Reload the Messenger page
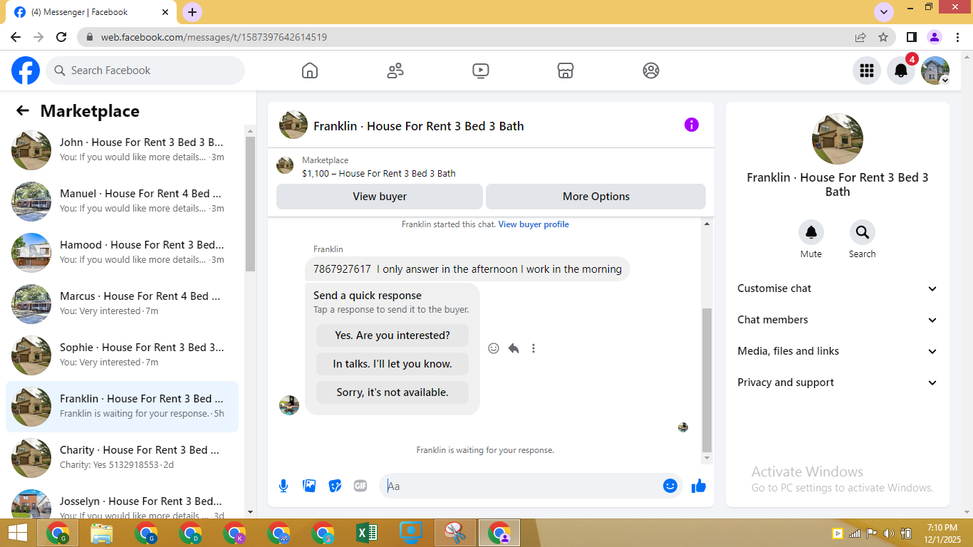This screenshot has width=973, height=547. (x=61, y=37)
